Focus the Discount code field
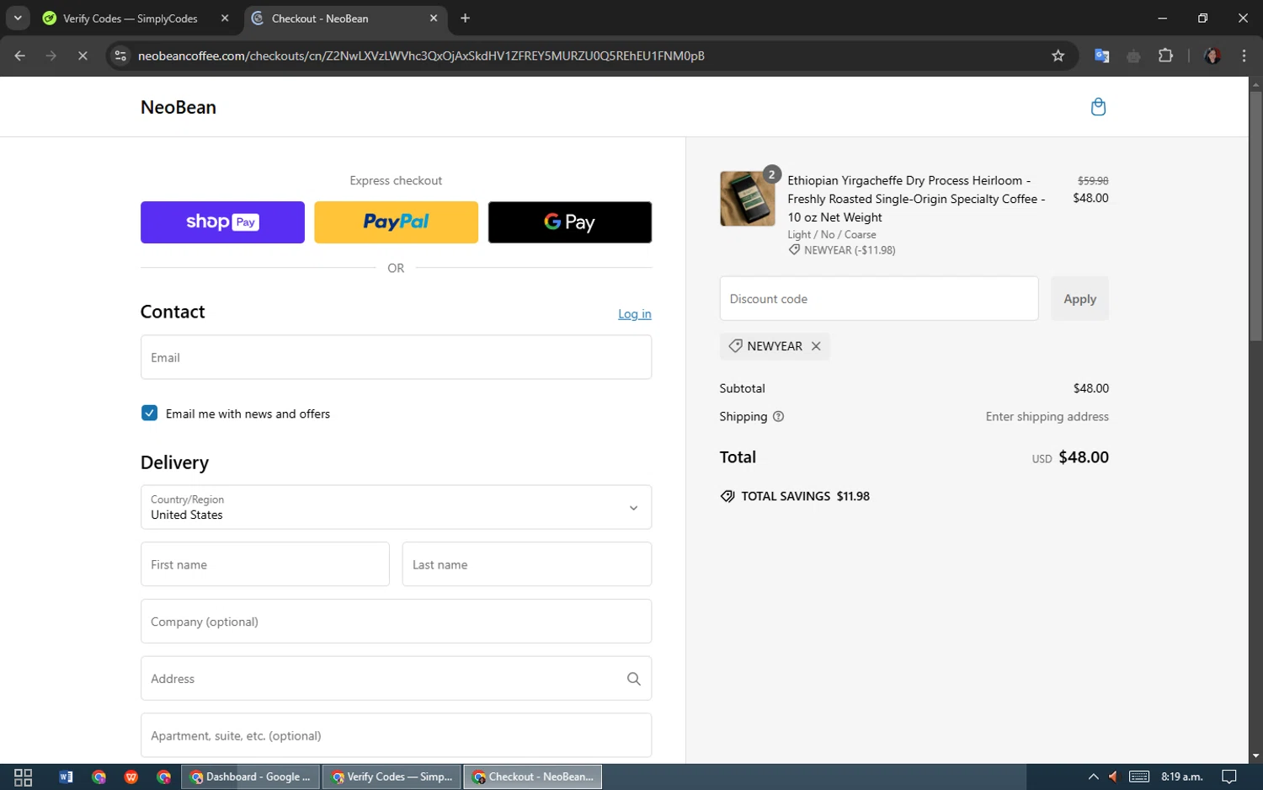This screenshot has width=1263, height=790. point(879,299)
